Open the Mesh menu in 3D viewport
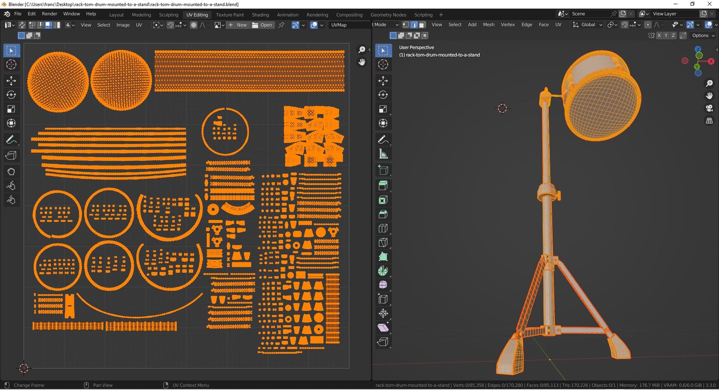The width and height of the screenshot is (719, 390). tap(488, 25)
